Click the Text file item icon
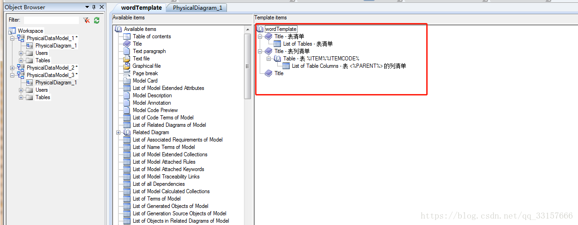The height and width of the screenshot is (225, 578). click(127, 59)
